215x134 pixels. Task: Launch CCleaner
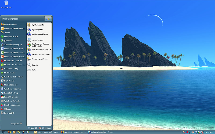[6, 109]
